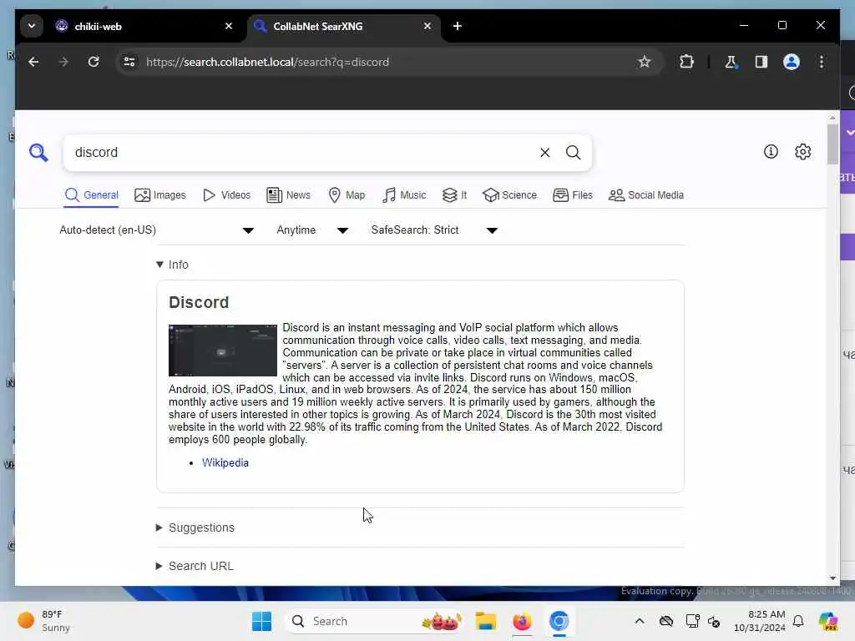The image size is (855, 641).
Task: Switch to Files category
Action: [x=573, y=195]
